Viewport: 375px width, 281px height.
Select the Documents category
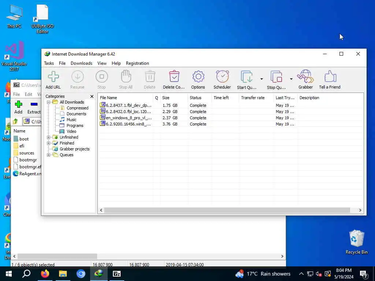(x=76, y=114)
